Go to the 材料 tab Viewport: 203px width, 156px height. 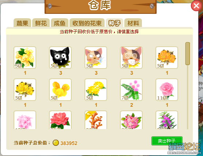tap(133, 23)
